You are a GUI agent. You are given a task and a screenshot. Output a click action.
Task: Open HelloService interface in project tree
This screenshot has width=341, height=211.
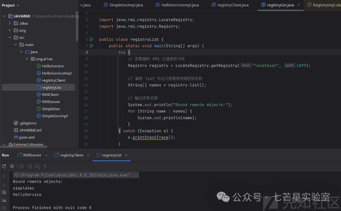pyautogui.click(x=53, y=66)
